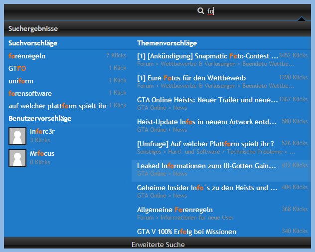315x252 pixels.
Task: Open 'Allgemeine Forenregeln' thread
Action: pos(175,210)
